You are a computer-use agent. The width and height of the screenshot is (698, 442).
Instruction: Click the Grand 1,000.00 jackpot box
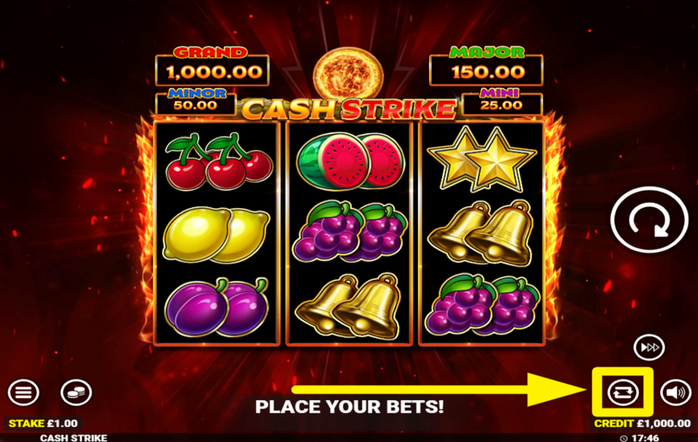(213, 67)
